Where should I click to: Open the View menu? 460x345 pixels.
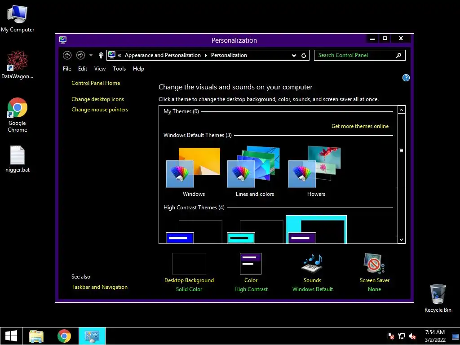point(100,69)
